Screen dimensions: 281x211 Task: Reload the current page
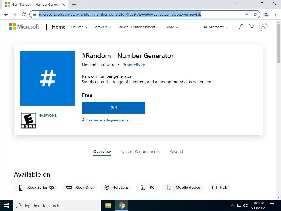(x=24, y=14)
